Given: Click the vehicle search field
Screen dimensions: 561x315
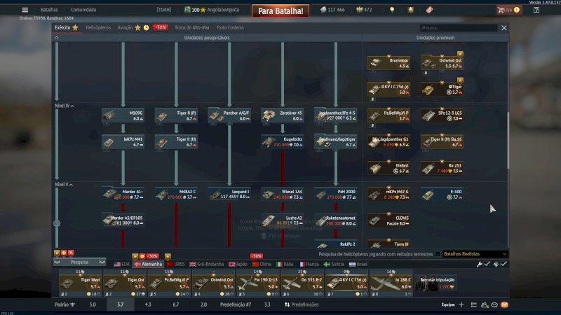Looking at the screenshot, I should 459,28.
